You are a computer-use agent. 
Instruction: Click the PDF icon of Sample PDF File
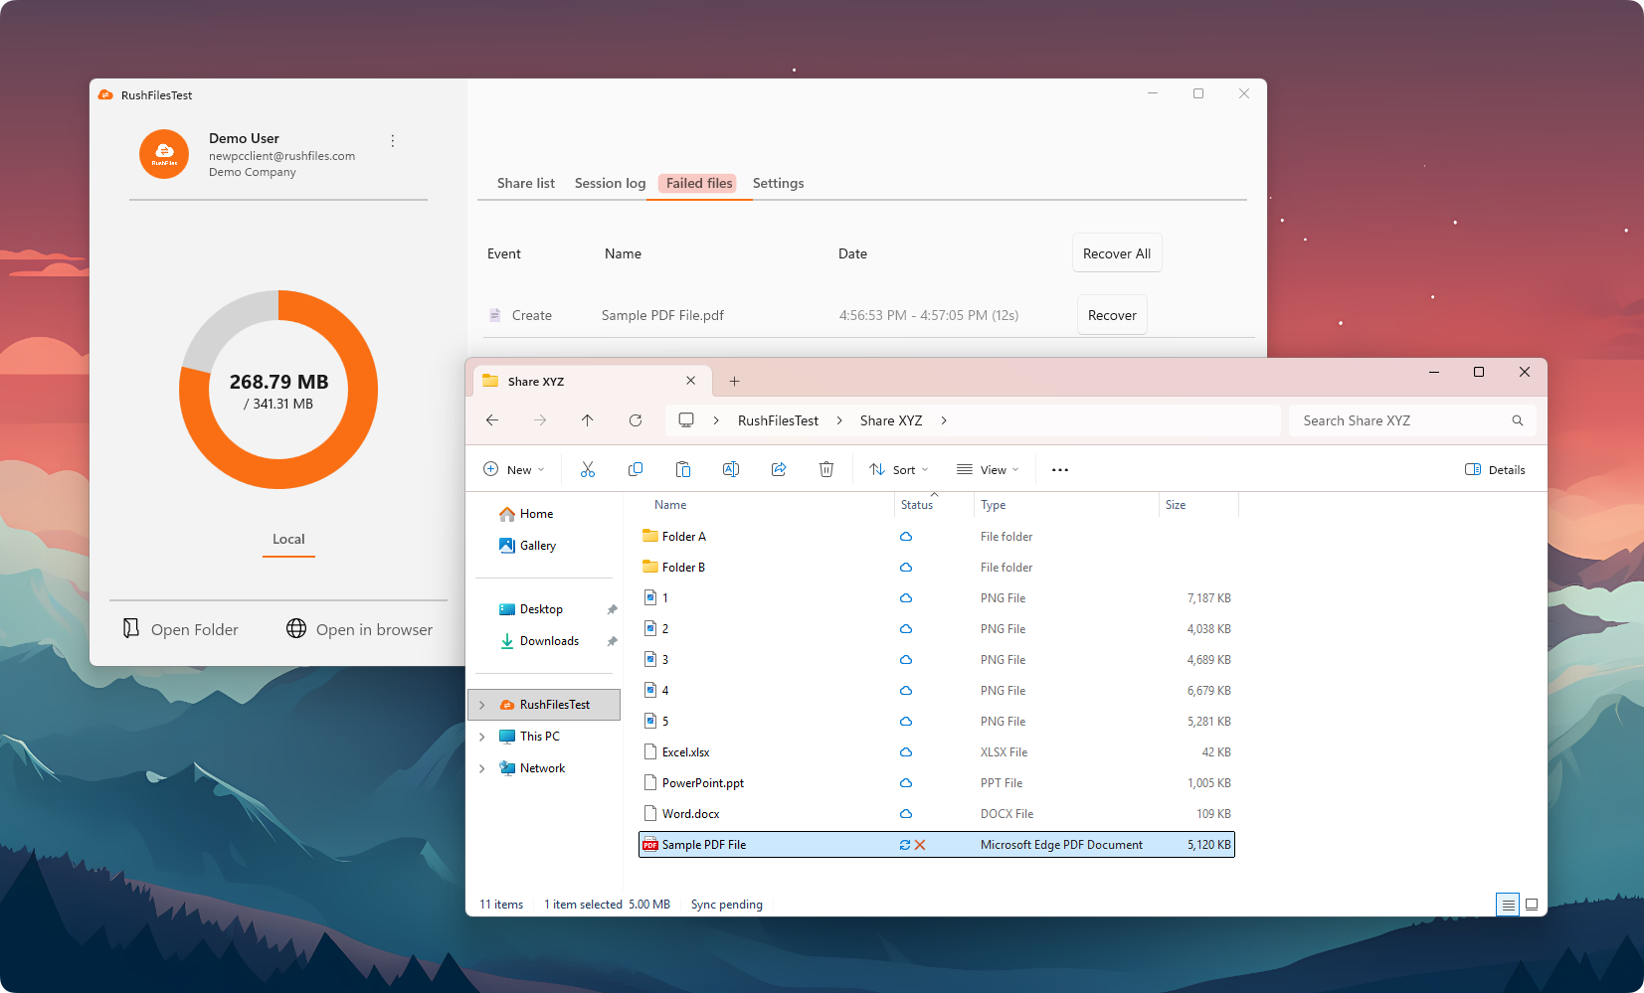coord(650,845)
